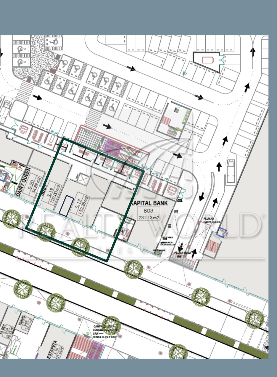
Task: Click the green S arrow marker
Action: 88,334
